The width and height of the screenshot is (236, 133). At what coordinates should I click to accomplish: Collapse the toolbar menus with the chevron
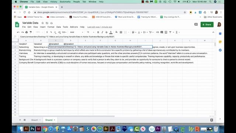point(213,32)
